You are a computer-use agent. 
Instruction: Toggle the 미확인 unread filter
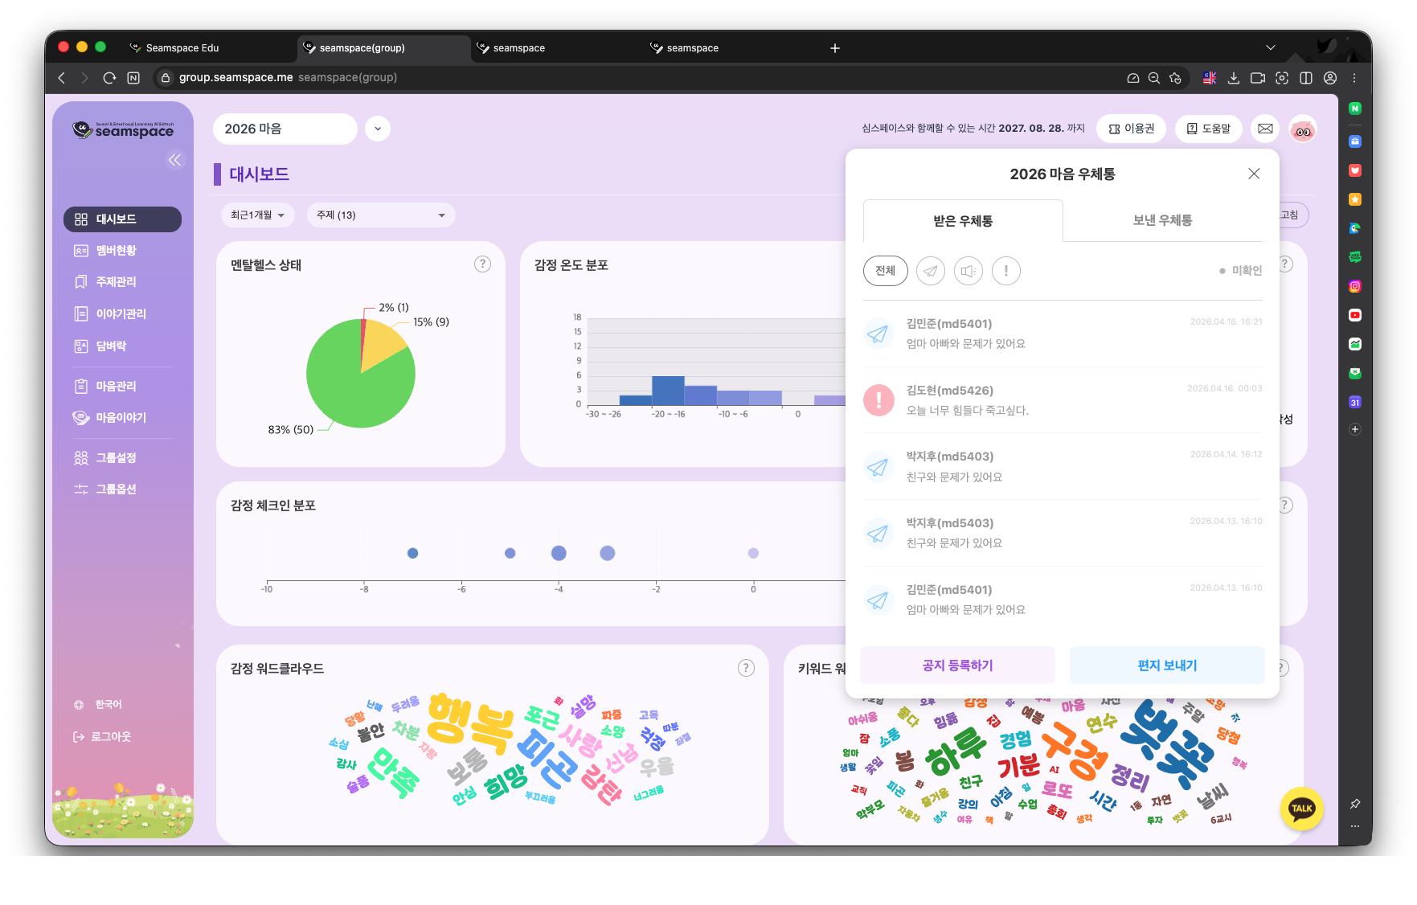(x=1240, y=271)
